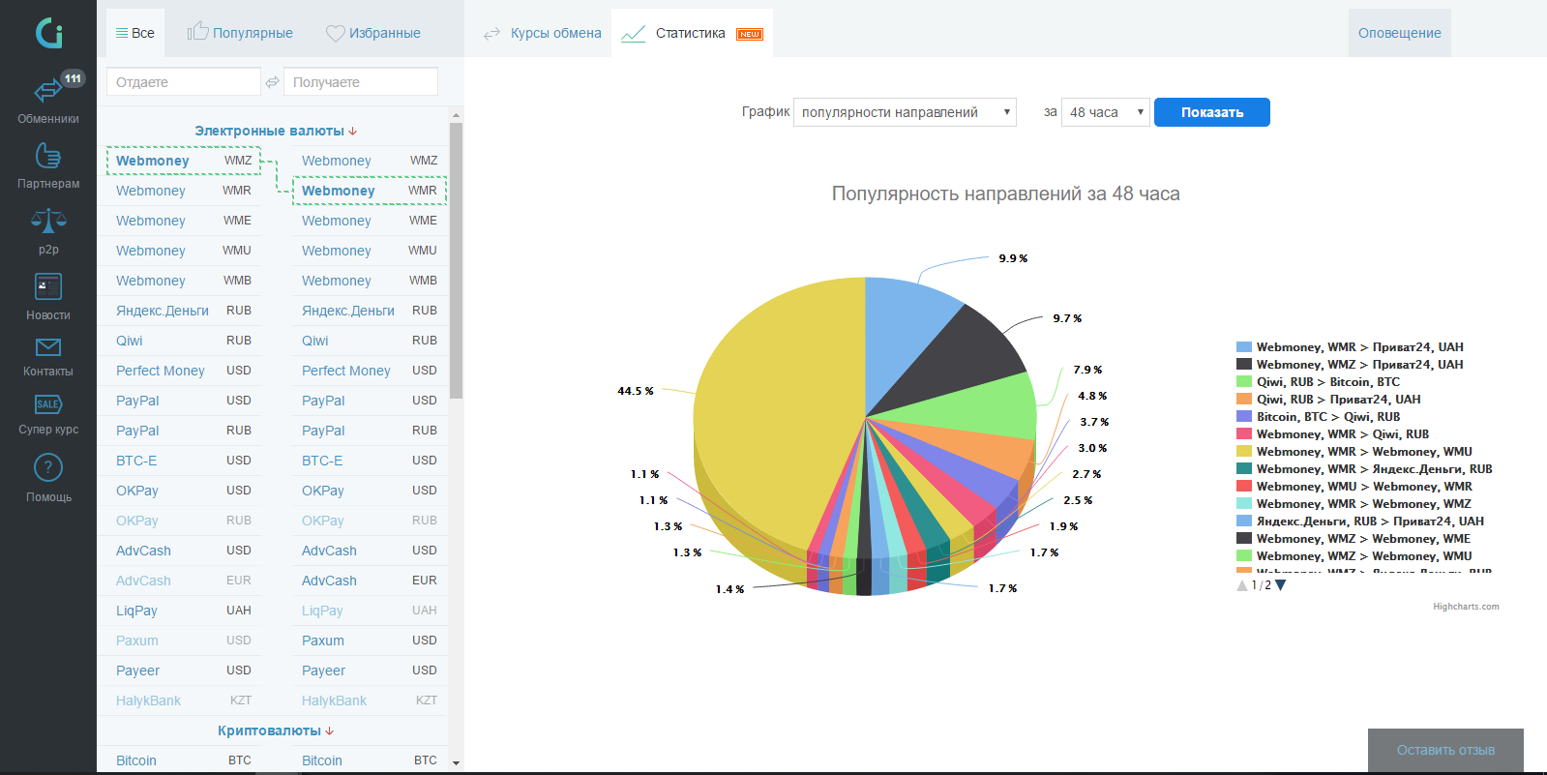This screenshot has width=1547, height=775.
Task: Open the График type dropdown
Action: (x=905, y=112)
